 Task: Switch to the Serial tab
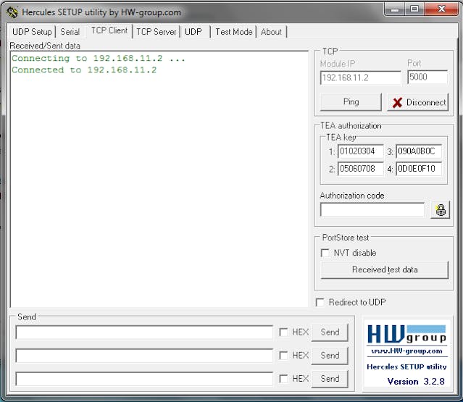pyautogui.click(x=70, y=32)
